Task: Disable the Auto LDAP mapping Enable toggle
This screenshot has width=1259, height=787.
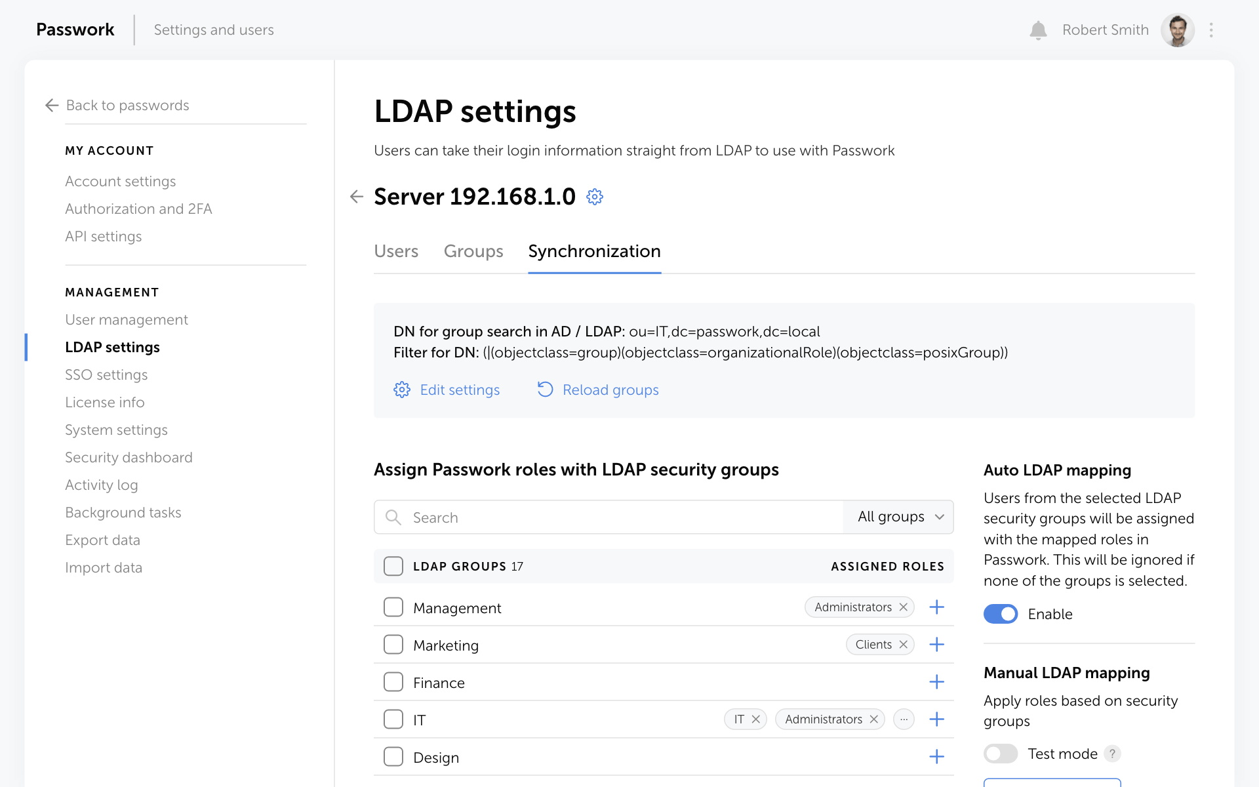Action: click(x=1000, y=614)
